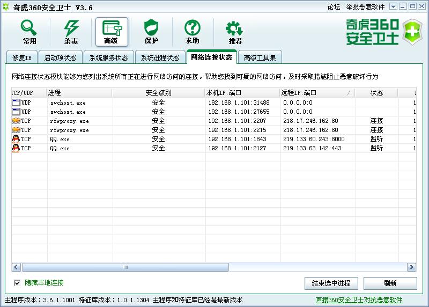Select the svchost.exe row with port 31488
Screen dimensions: 429x307
click(x=213, y=103)
